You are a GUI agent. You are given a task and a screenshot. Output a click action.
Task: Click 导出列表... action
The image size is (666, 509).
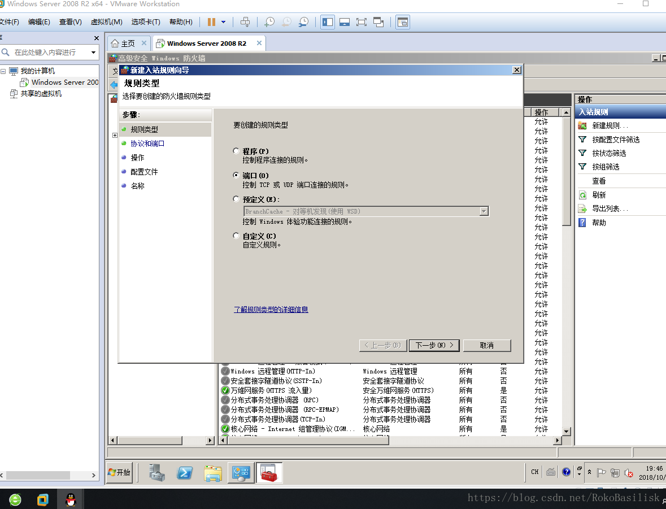tap(610, 208)
